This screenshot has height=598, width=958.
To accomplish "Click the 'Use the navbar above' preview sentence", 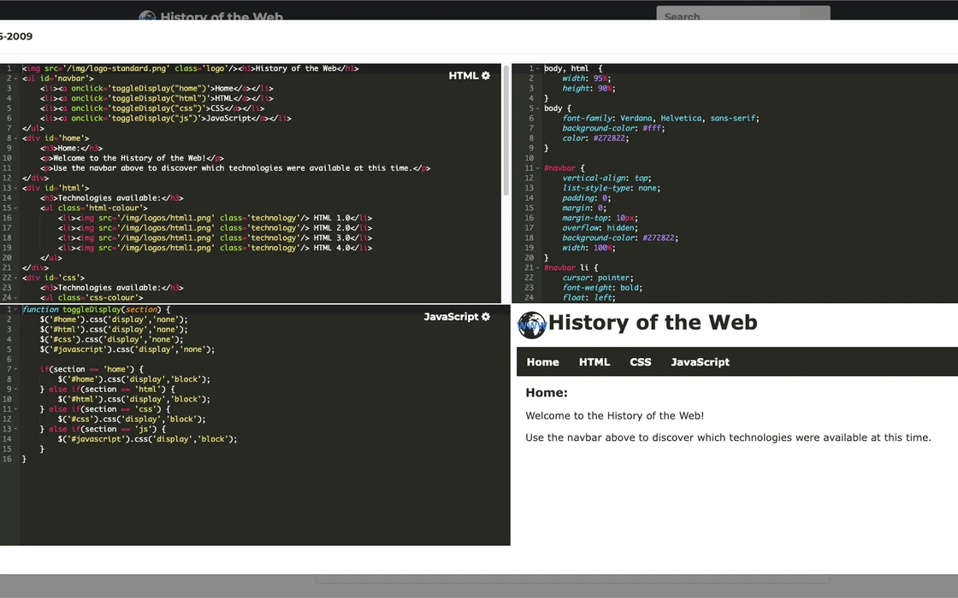I will click(x=728, y=437).
